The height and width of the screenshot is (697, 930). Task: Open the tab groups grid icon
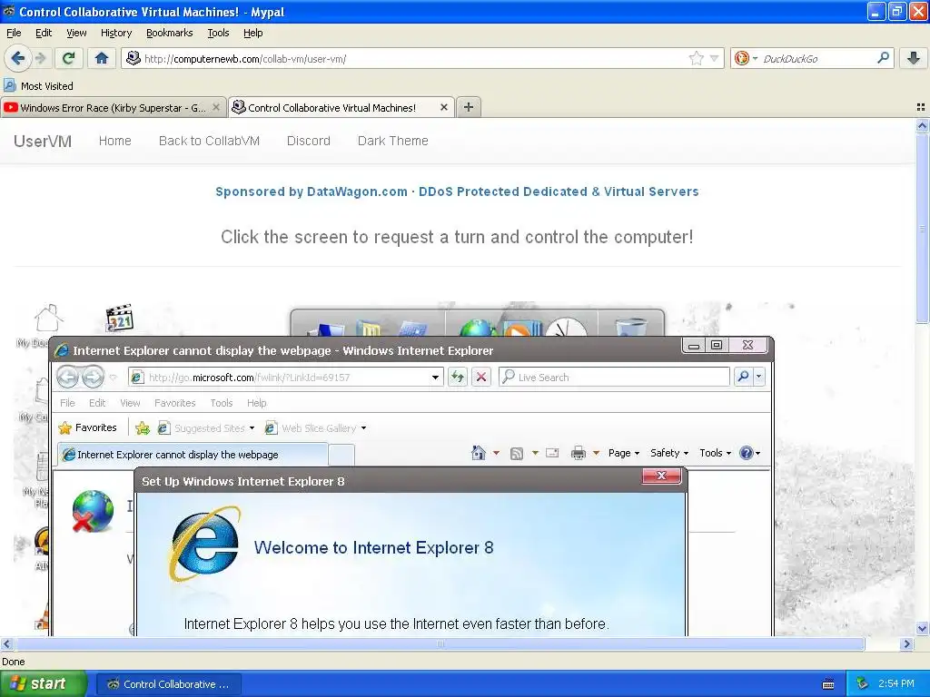pyautogui.click(x=921, y=107)
